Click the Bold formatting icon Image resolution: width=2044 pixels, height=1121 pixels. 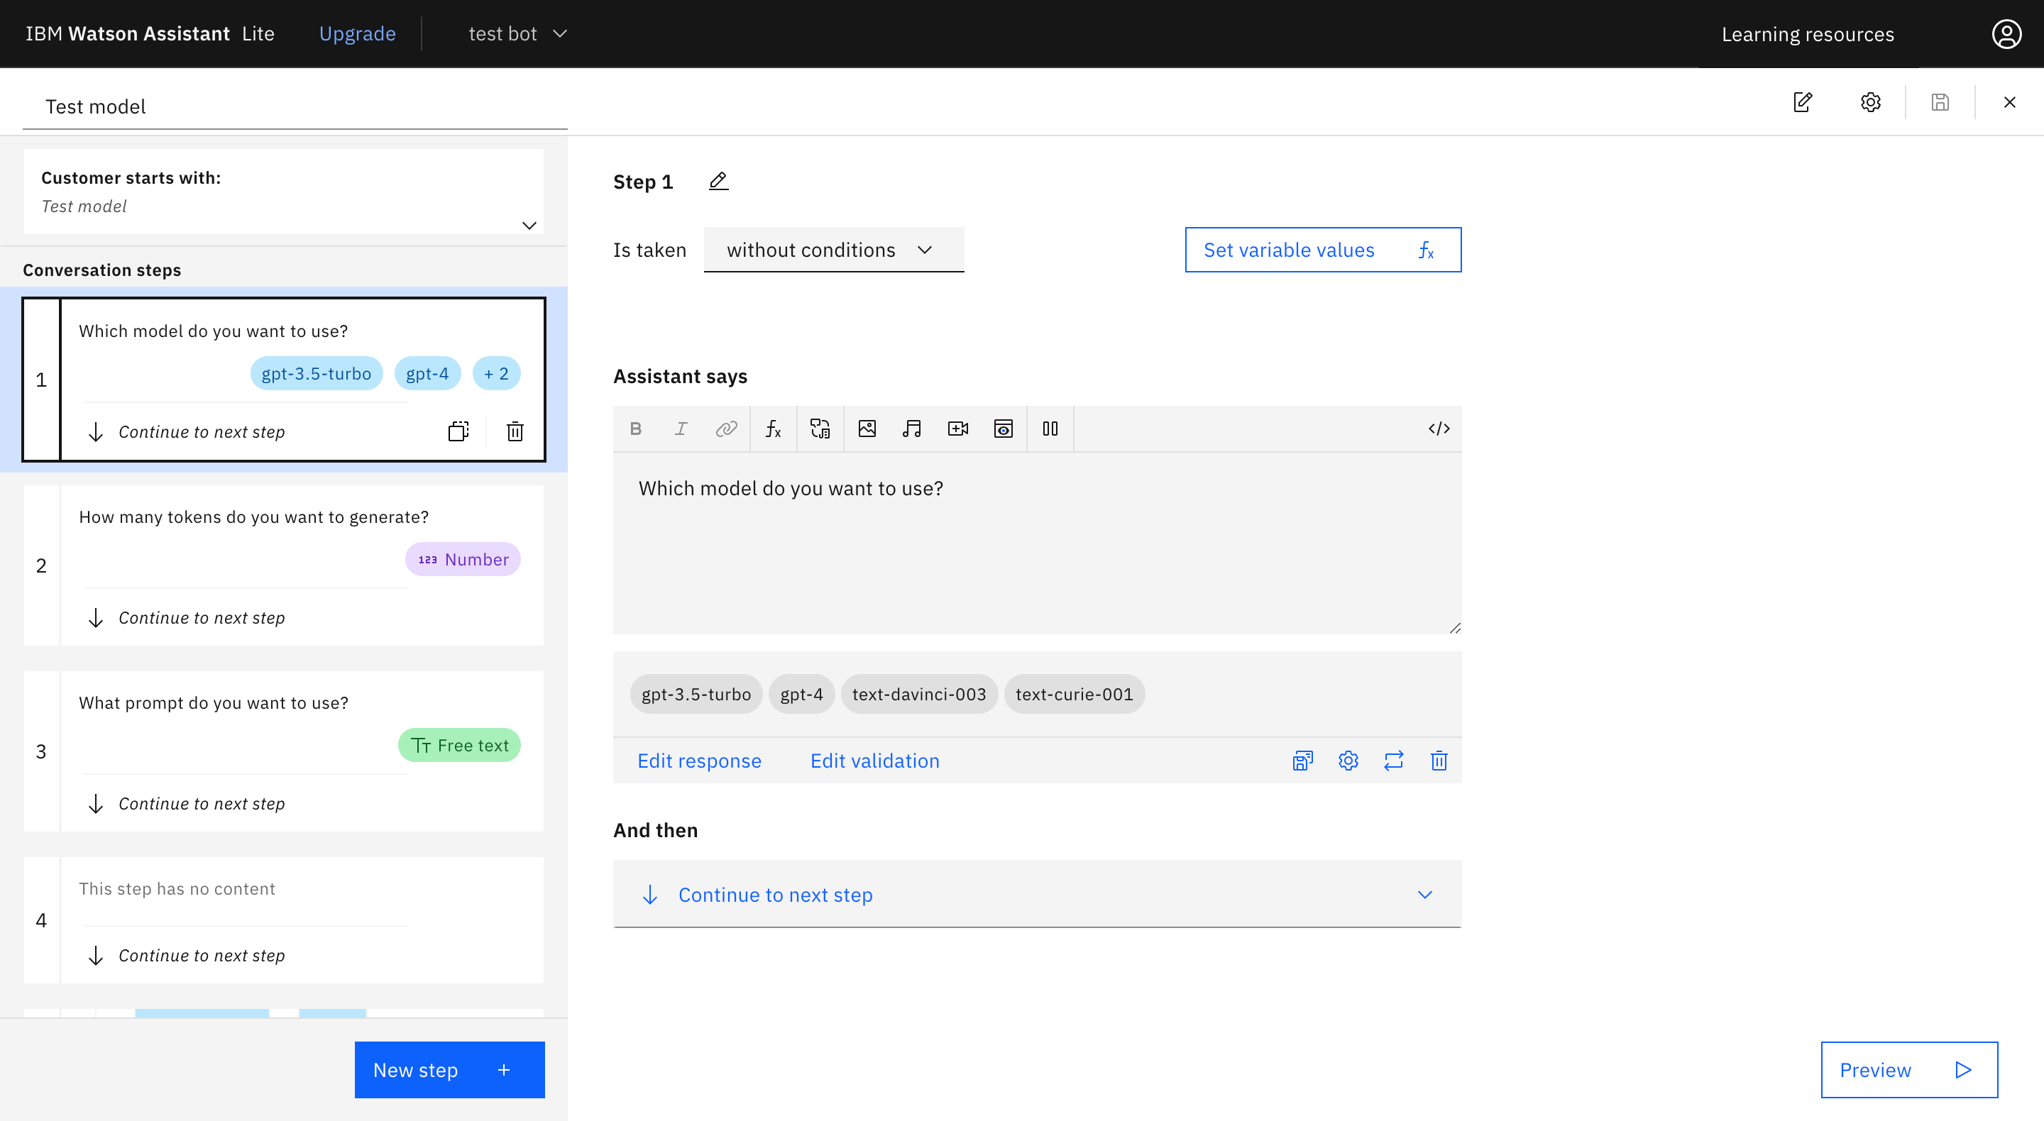tap(636, 429)
